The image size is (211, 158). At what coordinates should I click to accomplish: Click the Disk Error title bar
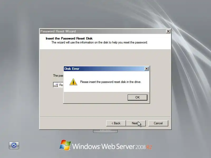click(104, 69)
